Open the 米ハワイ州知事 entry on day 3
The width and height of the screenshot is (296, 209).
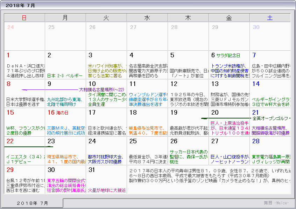click(x=107, y=71)
